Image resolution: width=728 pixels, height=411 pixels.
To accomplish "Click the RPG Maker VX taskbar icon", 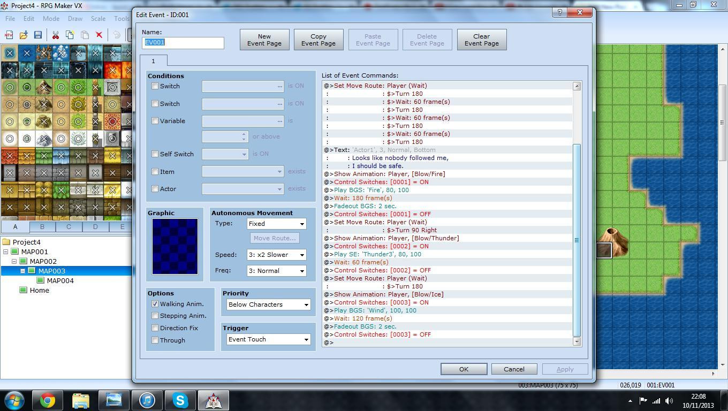I will click(214, 400).
